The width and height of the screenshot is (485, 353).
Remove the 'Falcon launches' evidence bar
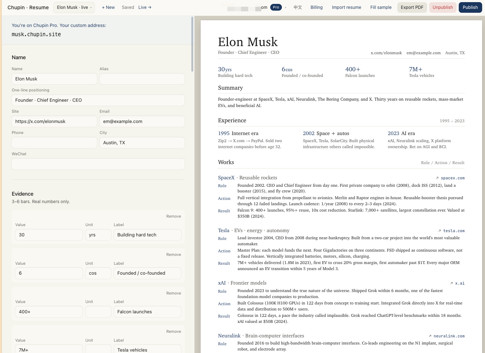[x=174, y=293]
